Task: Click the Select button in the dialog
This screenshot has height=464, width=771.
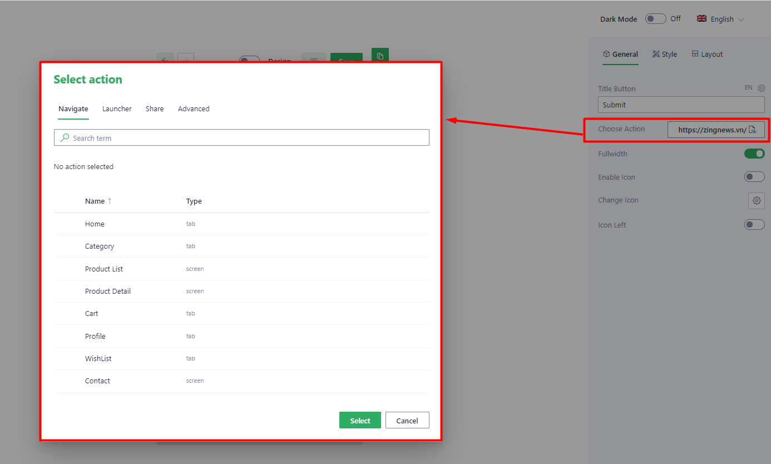Action: [x=360, y=420]
